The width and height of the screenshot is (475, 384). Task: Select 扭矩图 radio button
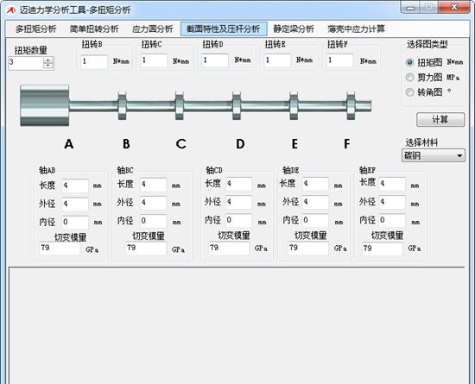(x=409, y=62)
